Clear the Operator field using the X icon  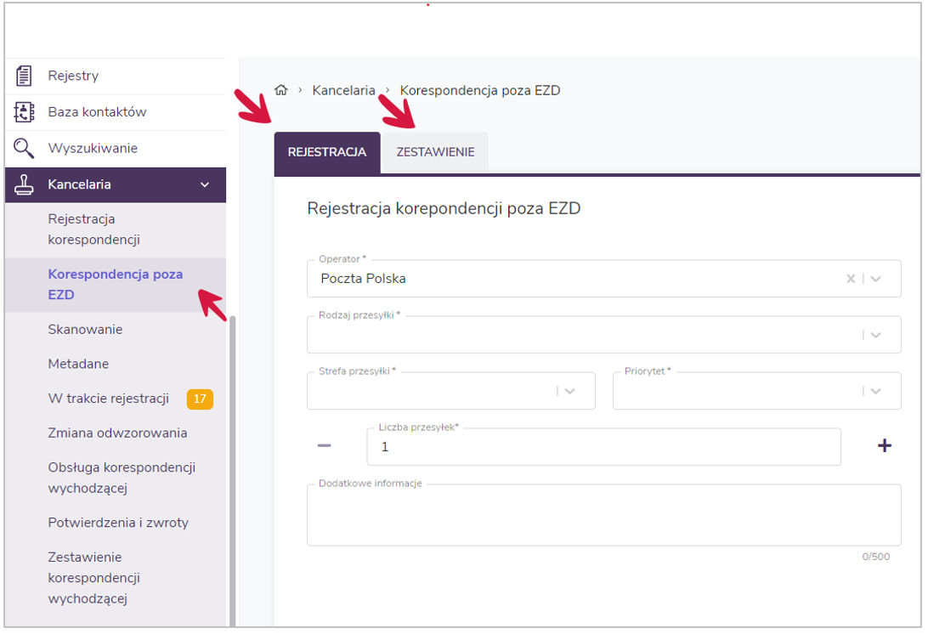850,278
